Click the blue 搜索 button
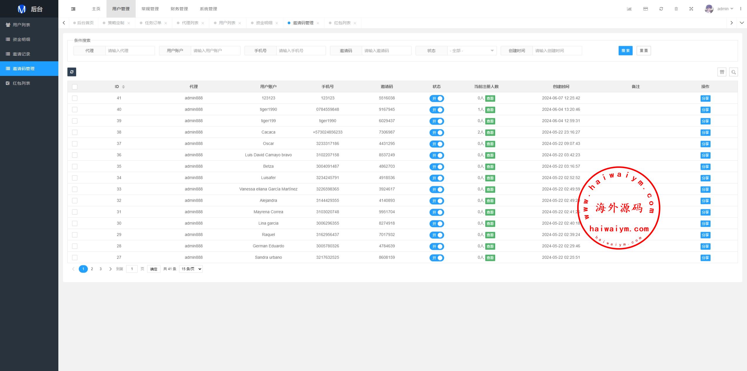This screenshot has width=747, height=371. (x=625, y=51)
